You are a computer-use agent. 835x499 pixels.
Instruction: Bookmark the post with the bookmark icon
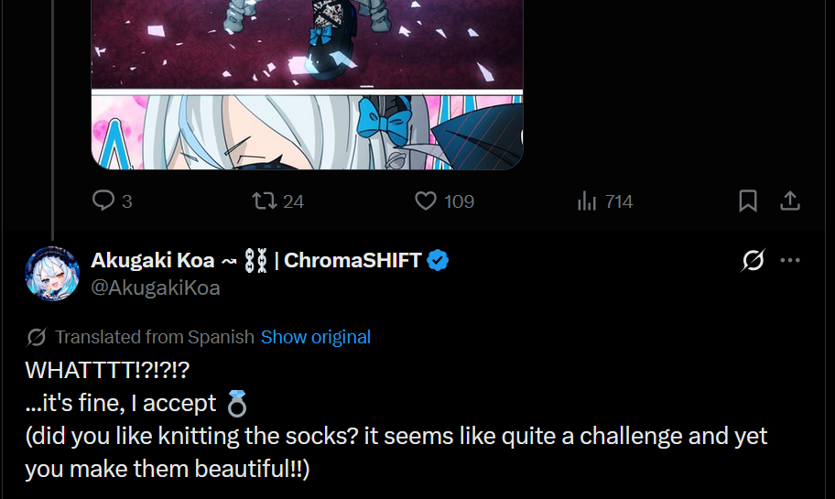tap(748, 201)
